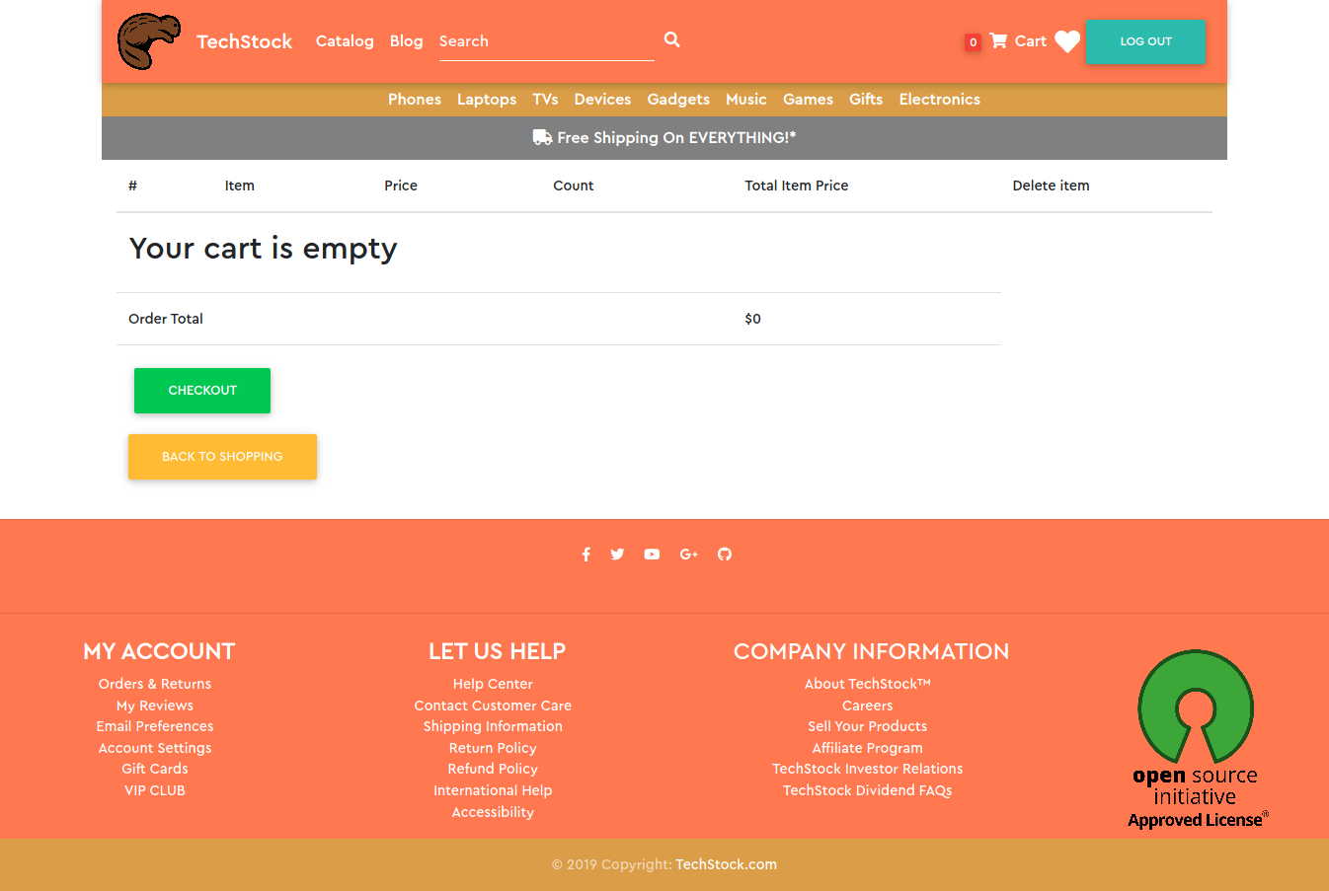This screenshot has width=1329, height=891.
Task: Click the Google Plus icon
Action: 688,555
